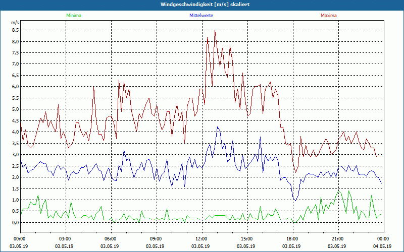
Task: Click the 7,5 y-axis label
Action: point(16,53)
